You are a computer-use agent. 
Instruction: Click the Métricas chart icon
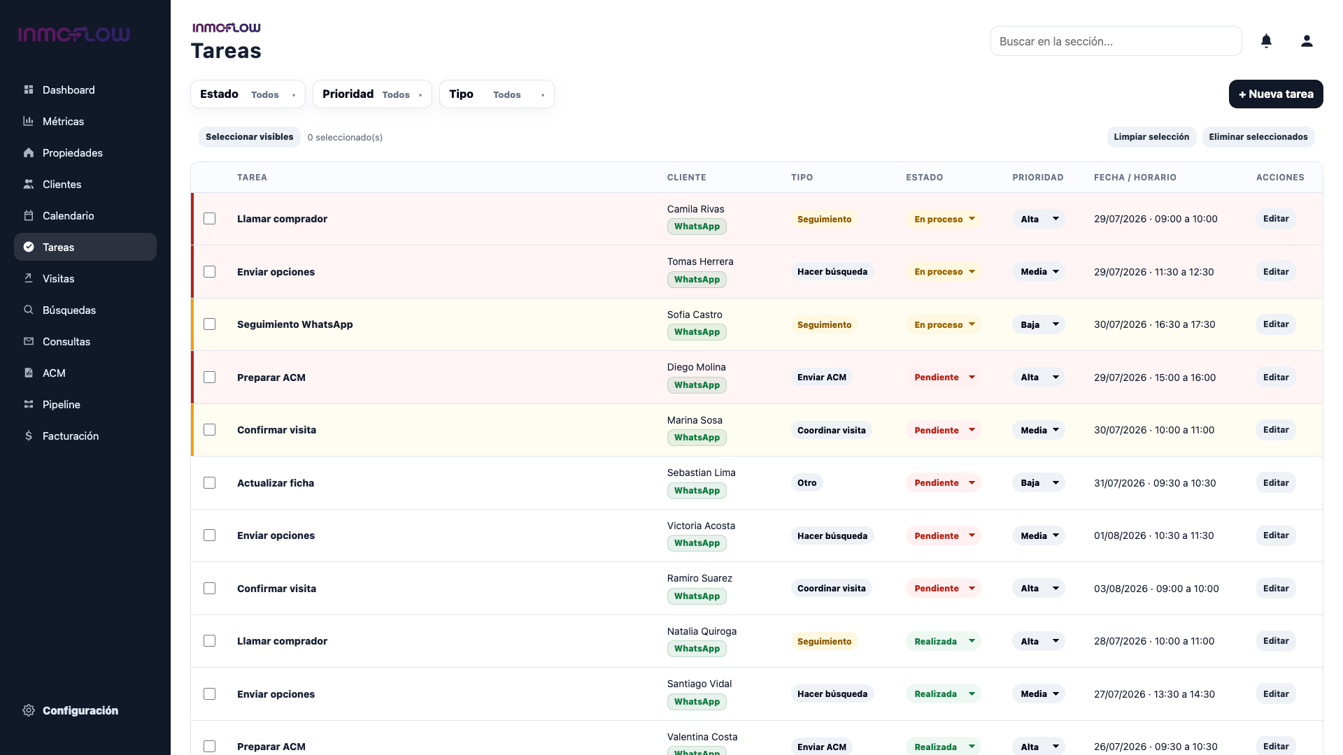click(x=29, y=121)
